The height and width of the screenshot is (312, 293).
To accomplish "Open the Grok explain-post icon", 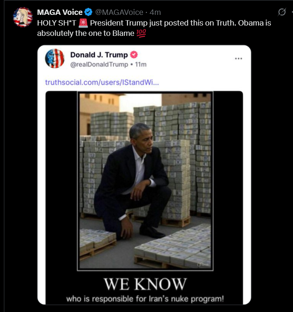I will 282,12.
